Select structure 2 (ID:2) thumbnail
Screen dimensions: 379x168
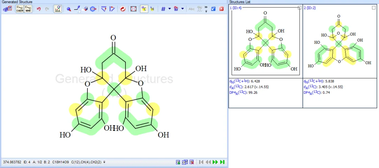(340, 41)
